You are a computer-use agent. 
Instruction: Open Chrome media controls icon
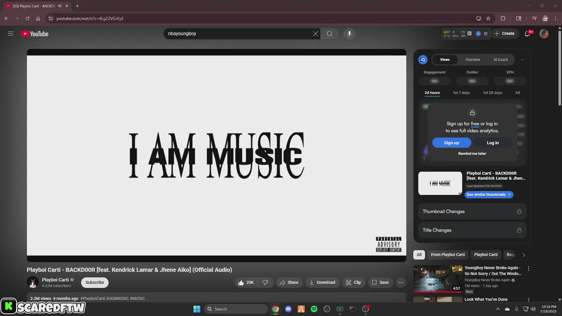(x=534, y=18)
